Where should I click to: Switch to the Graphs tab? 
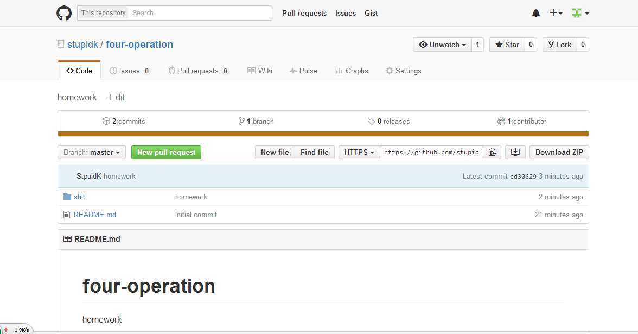351,71
